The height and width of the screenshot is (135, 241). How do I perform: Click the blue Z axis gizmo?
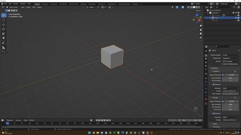click(x=197, y=15)
